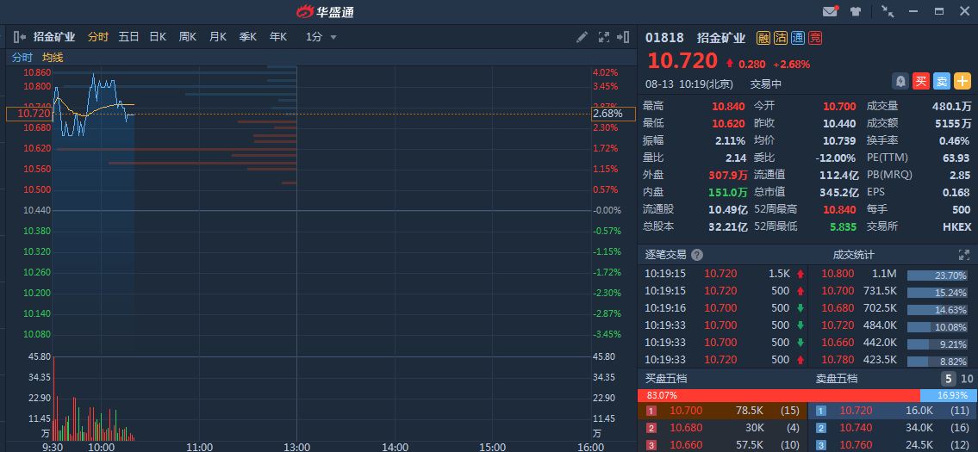
Task: Click the 10.780 423.5K statistics row
Action: 894,360
